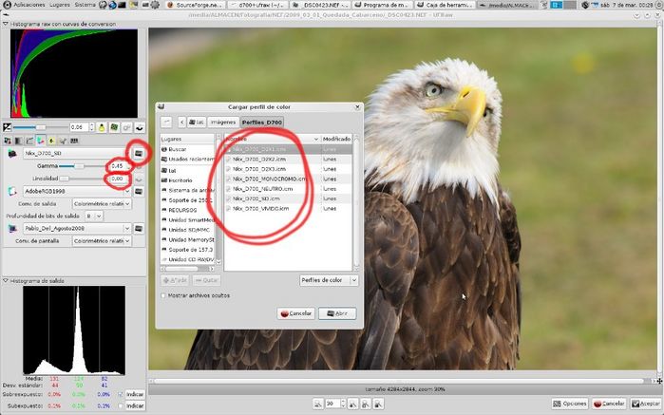Toggle Mostrar archivos ocultos checkbox
Image resolution: width=664 pixels, height=415 pixels.
point(163,295)
